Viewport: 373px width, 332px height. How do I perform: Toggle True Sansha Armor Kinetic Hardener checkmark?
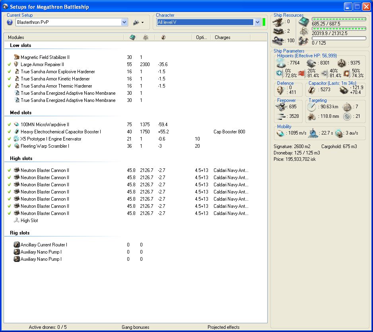coord(9,78)
